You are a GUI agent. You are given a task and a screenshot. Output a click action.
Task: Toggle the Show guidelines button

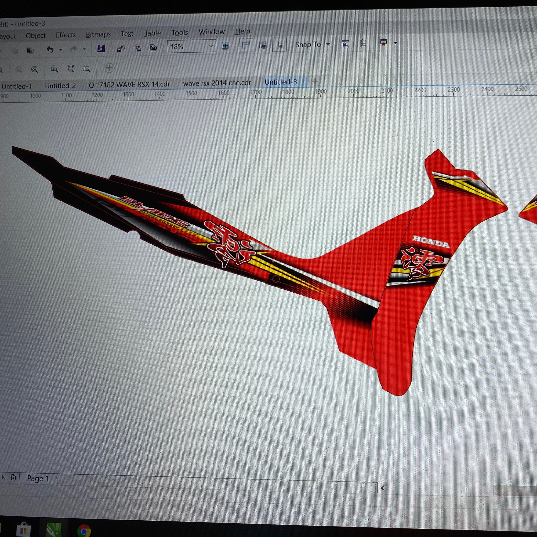[x=280, y=45]
